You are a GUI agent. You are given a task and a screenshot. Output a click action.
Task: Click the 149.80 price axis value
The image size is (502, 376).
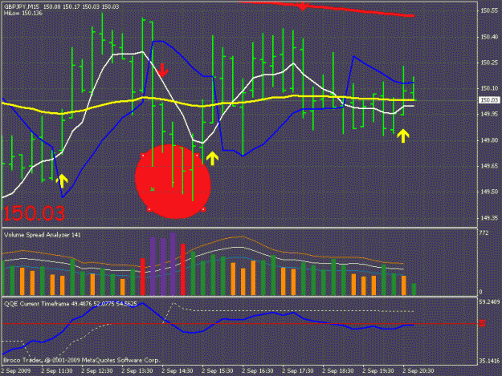(x=489, y=140)
